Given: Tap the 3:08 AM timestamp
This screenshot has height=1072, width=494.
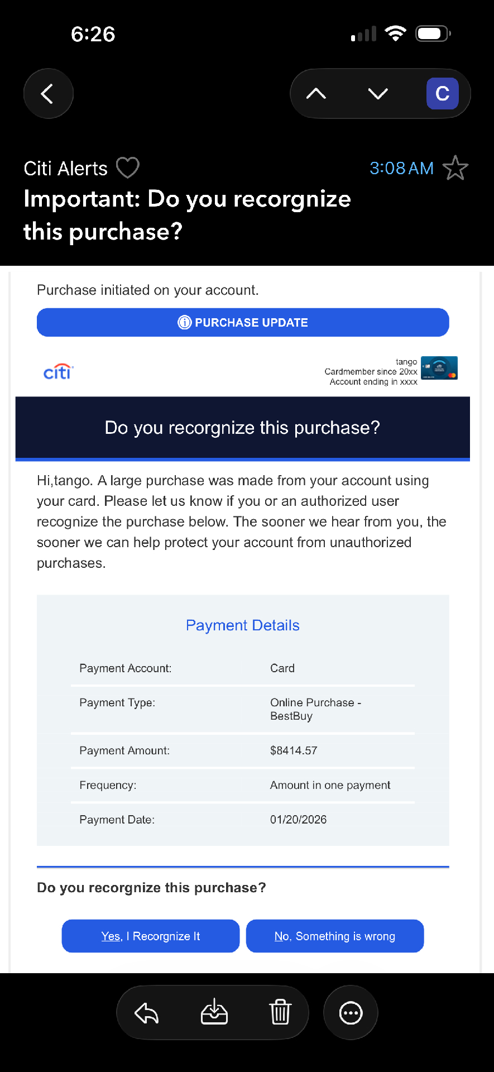Looking at the screenshot, I should tap(401, 168).
